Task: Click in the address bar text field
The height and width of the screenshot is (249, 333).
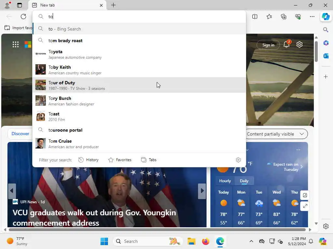Action: [139, 17]
